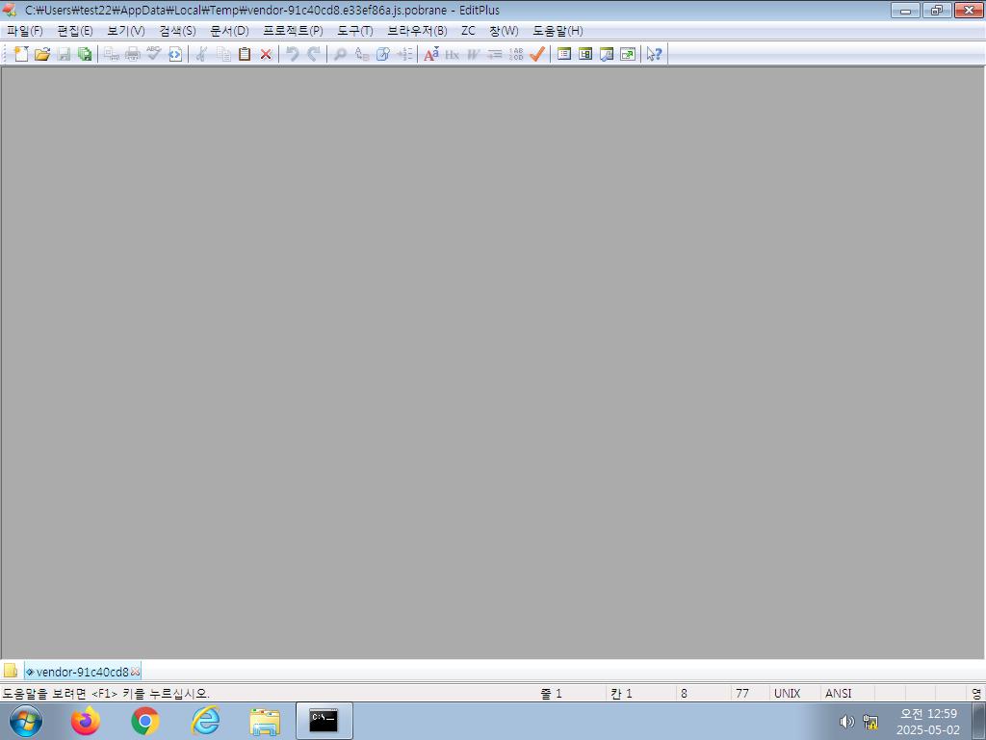Toggle the line number icon
986x740 pixels.
[516, 54]
